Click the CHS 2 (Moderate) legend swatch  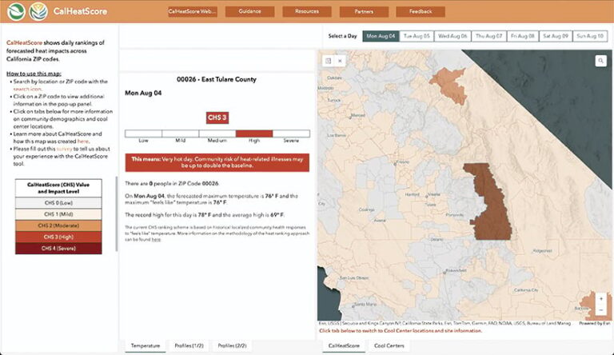pyautogui.click(x=58, y=225)
